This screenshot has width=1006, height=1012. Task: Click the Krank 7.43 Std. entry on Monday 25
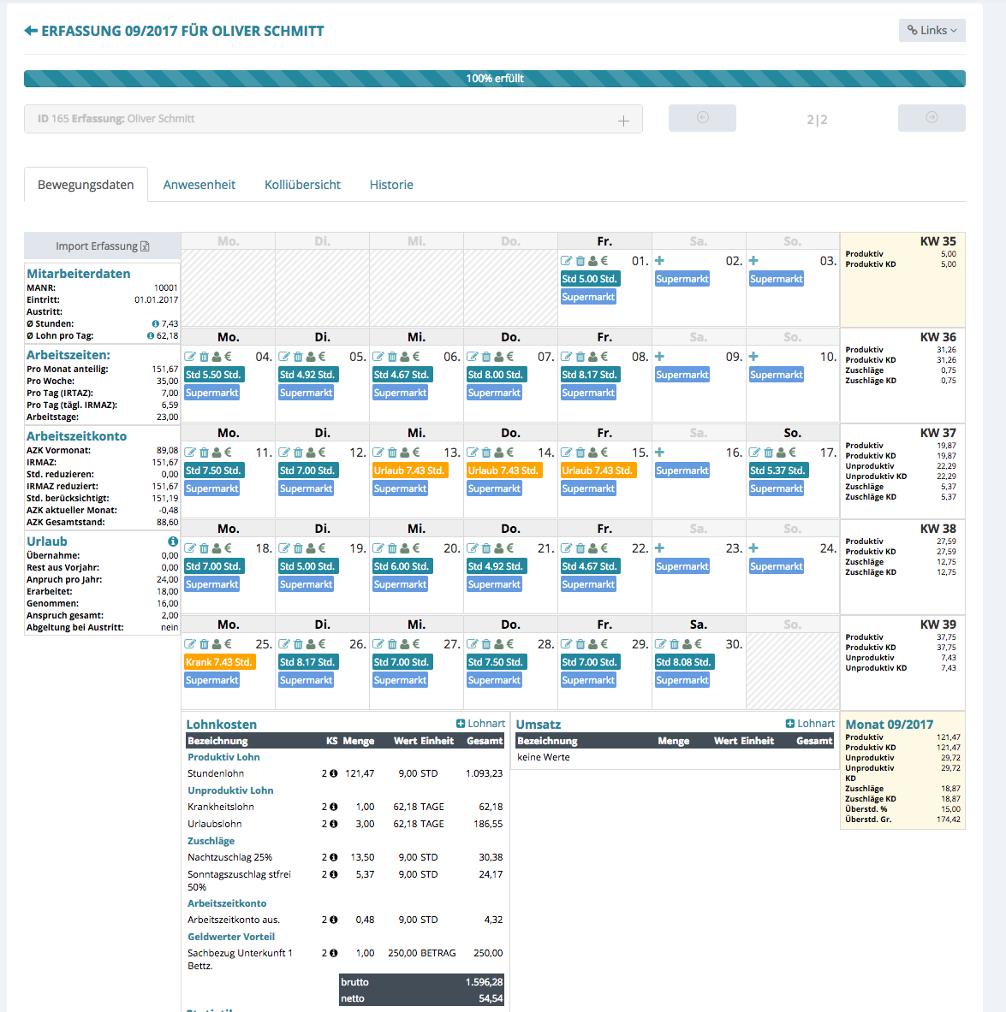(219, 662)
